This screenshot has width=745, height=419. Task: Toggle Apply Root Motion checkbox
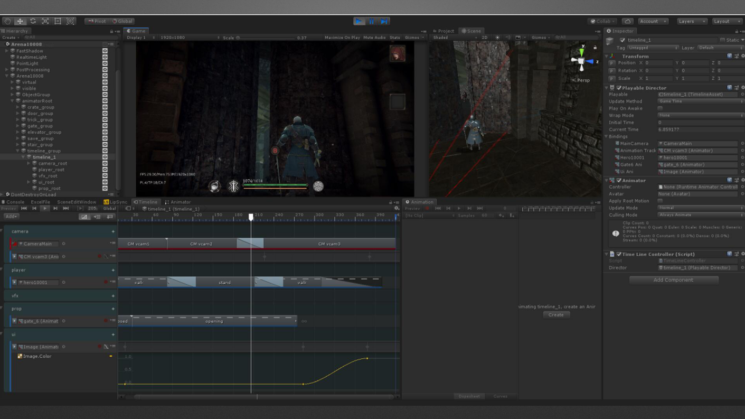660,201
